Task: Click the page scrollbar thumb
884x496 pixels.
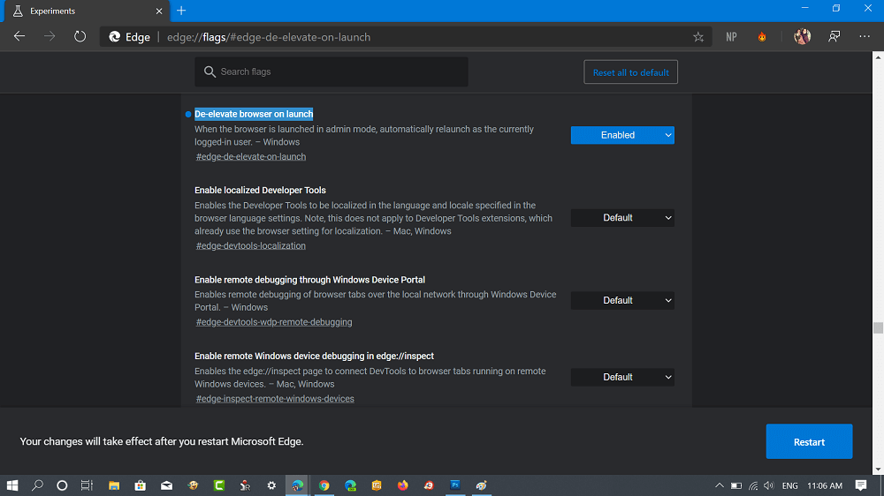Action: point(878,327)
